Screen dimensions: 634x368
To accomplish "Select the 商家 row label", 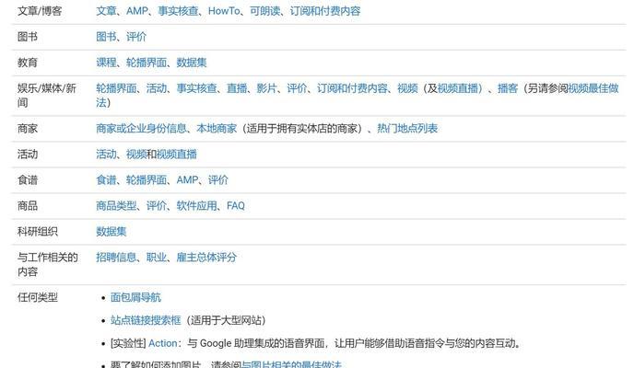I will click(28, 129).
